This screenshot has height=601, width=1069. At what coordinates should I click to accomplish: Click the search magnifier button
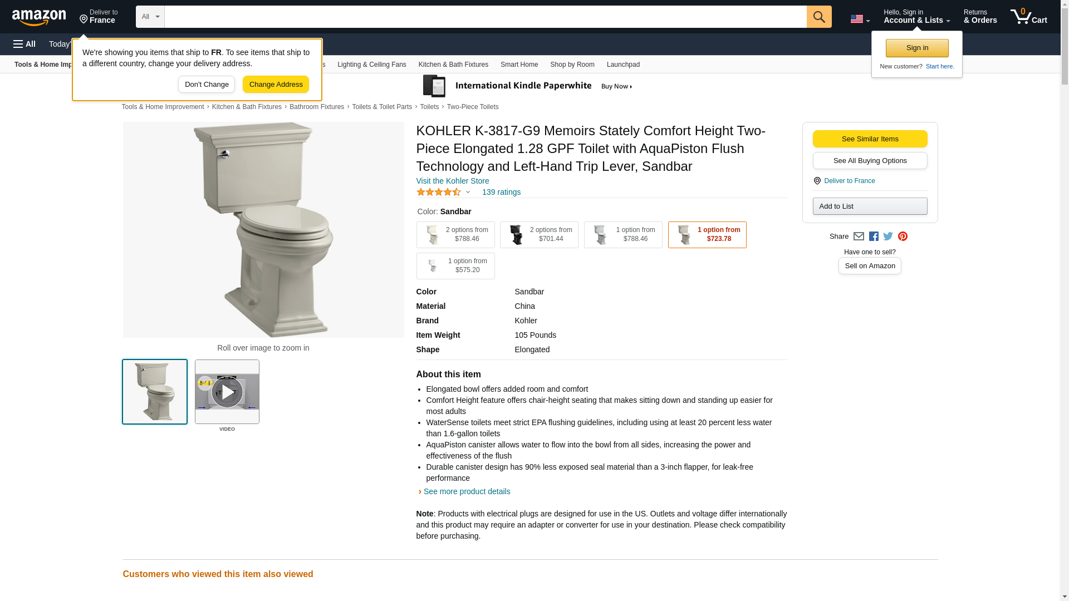click(x=819, y=17)
